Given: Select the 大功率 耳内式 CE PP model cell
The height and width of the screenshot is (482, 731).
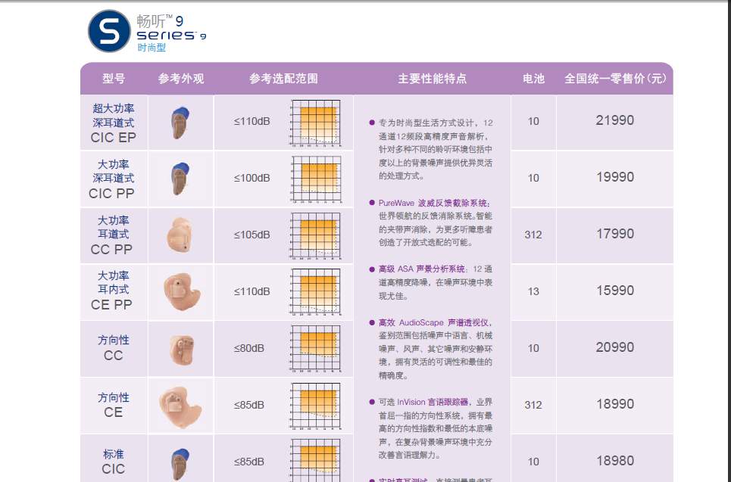Looking at the screenshot, I should (x=114, y=292).
